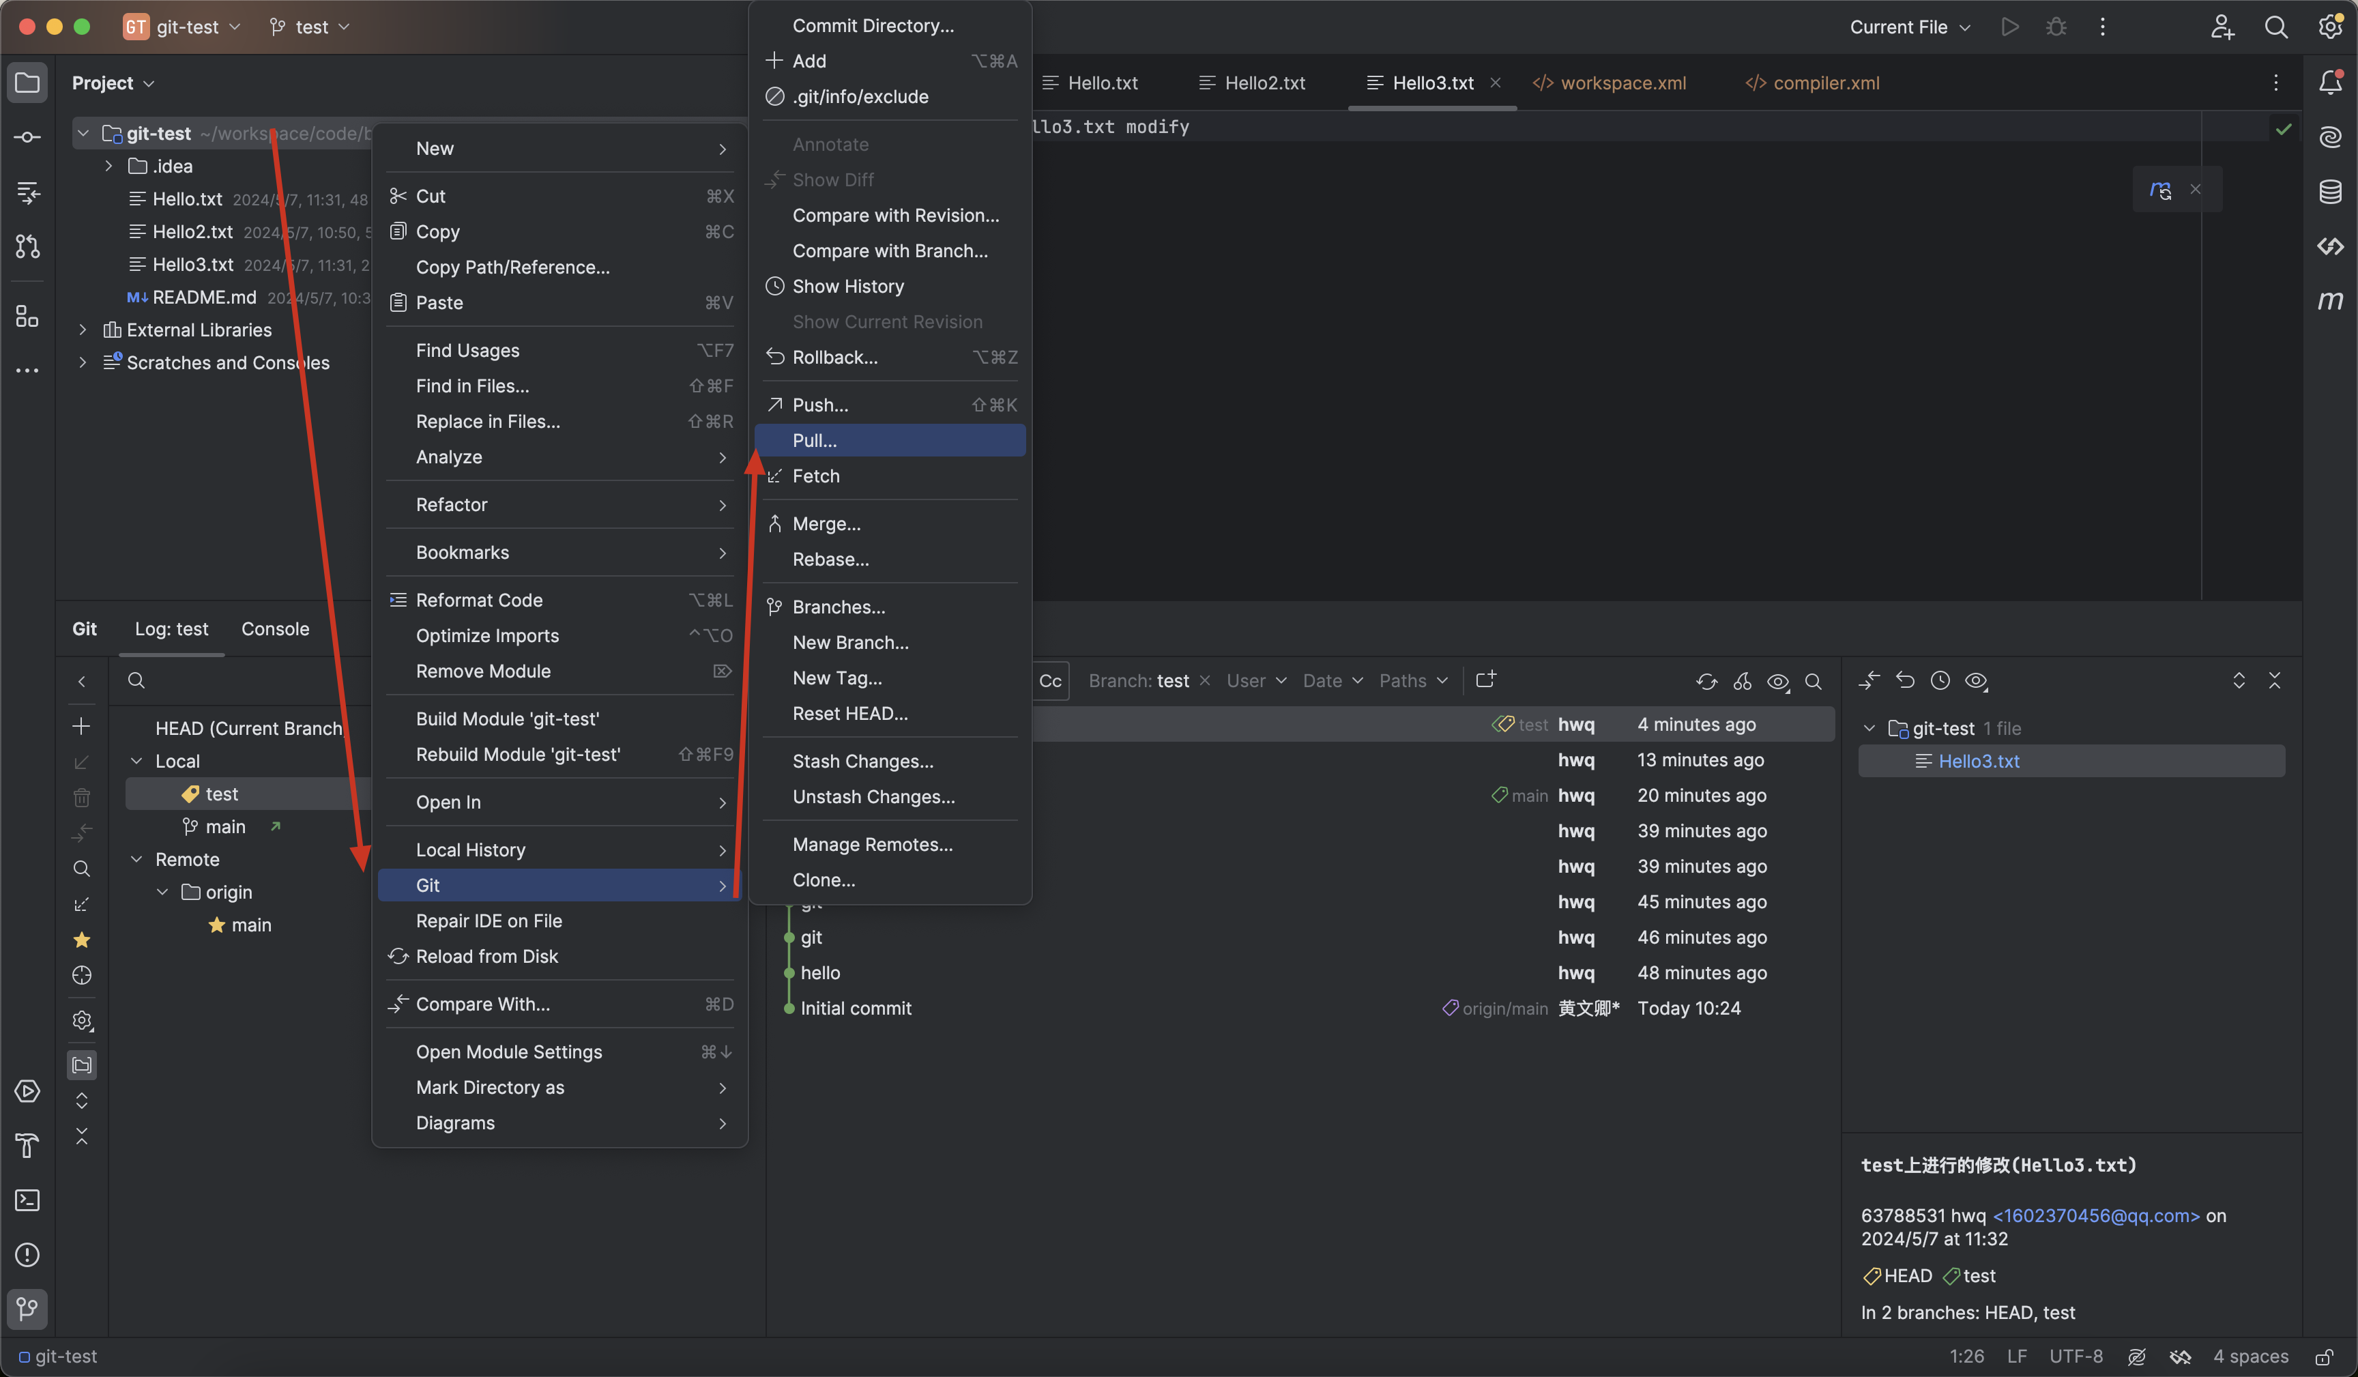Click the Cherry-pick icon in Git log
The width and height of the screenshot is (2358, 1377).
click(x=1741, y=682)
